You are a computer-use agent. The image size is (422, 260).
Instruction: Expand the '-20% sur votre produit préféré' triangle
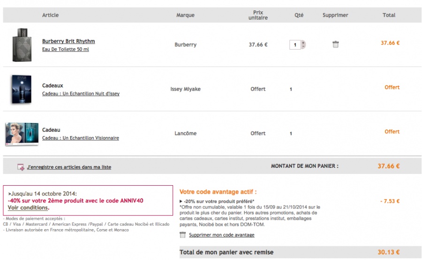[181, 201]
